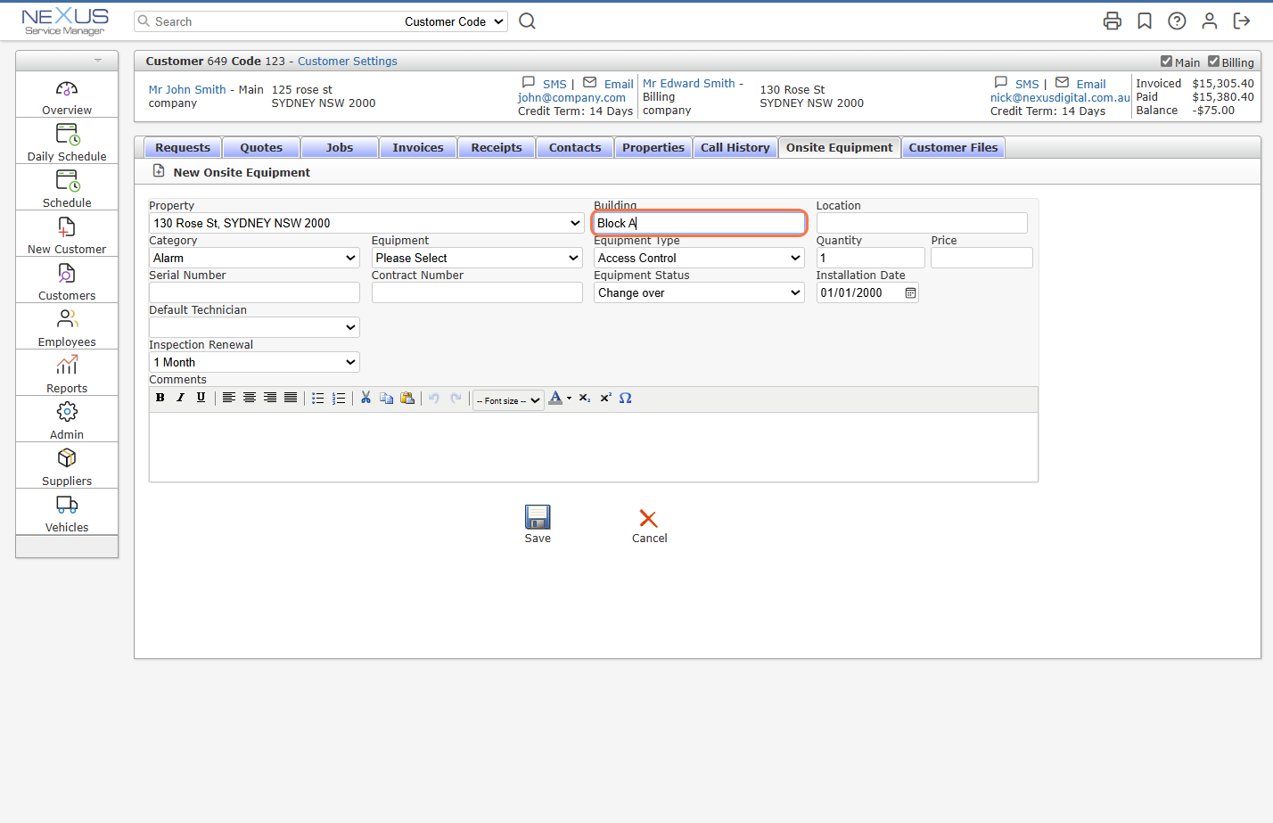The width and height of the screenshot is (1273, 823).
Task: Open the help question mark icon
Action: click(1177, 21)
